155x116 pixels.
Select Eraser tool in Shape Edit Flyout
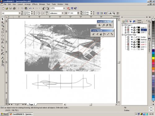click(107, 25)
